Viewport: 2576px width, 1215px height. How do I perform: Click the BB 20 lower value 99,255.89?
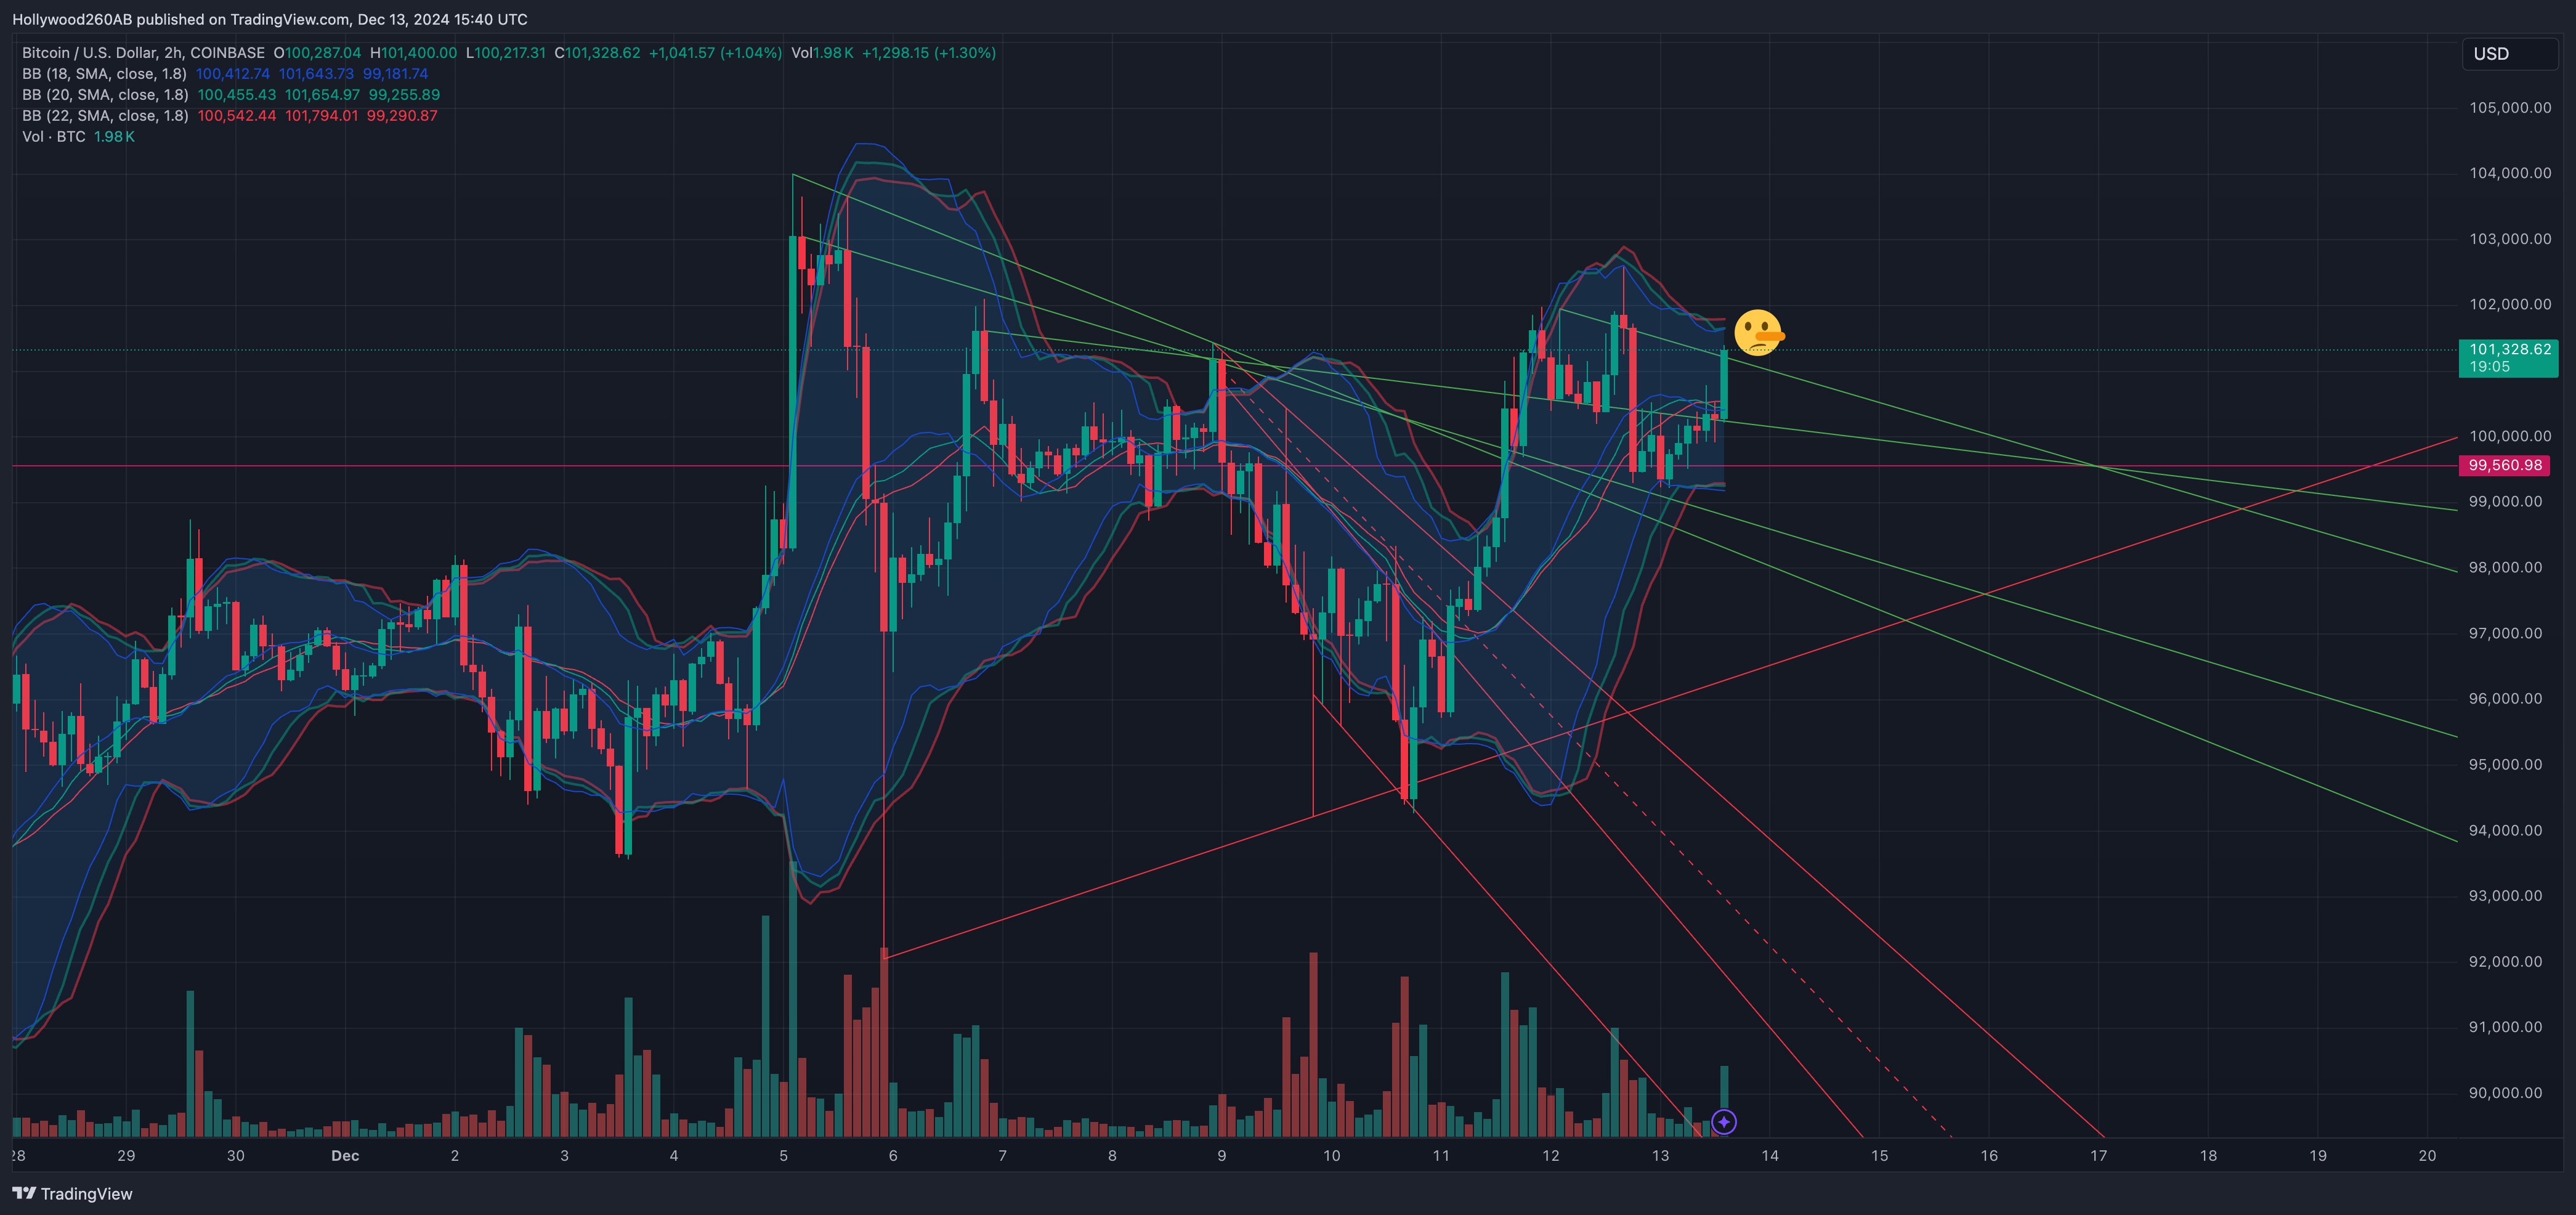point(404,95)
